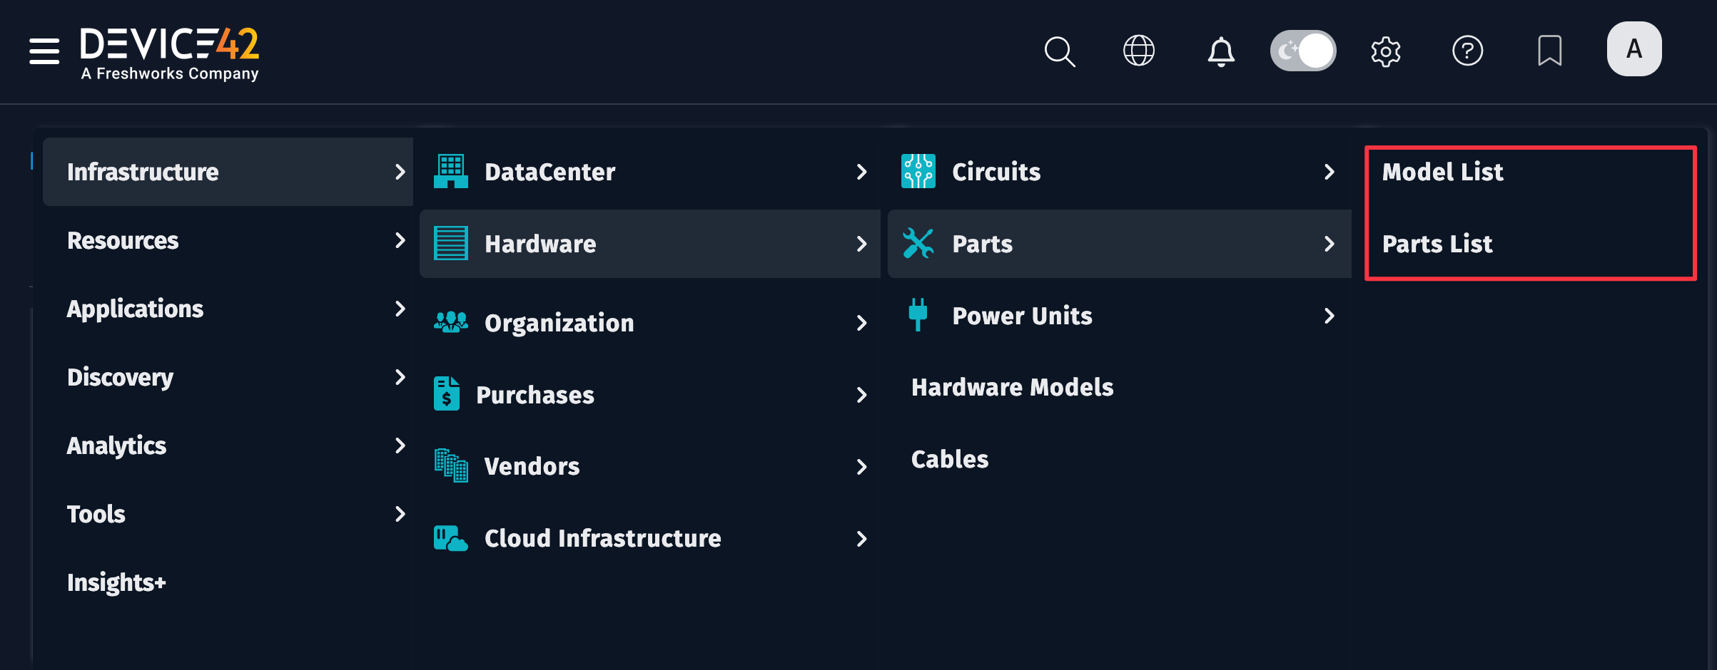This screenshot has width=1717, height=670.
Task: Click the Circuits circuit-board icon
Action: (918, 171)
